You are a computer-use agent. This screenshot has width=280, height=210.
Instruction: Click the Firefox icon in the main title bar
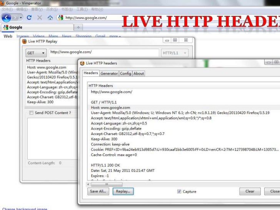pos(2,3)
